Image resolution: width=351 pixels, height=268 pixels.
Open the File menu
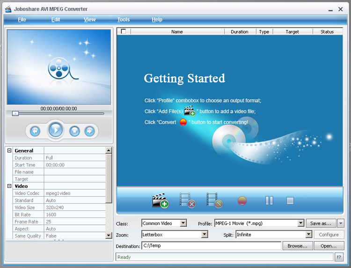click(22, 20)
